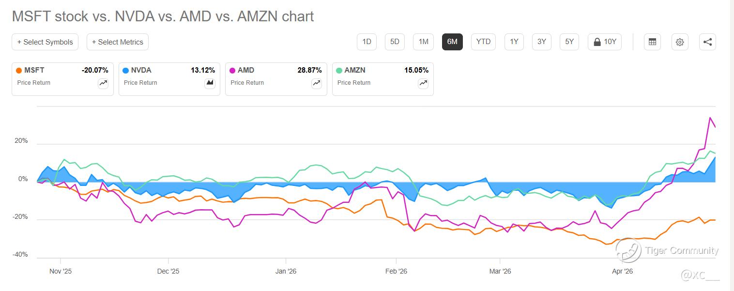This screenshot has width=734, height=291.
Task: Click MSFT line chart type icon
Action: click(x=103, y=83)
